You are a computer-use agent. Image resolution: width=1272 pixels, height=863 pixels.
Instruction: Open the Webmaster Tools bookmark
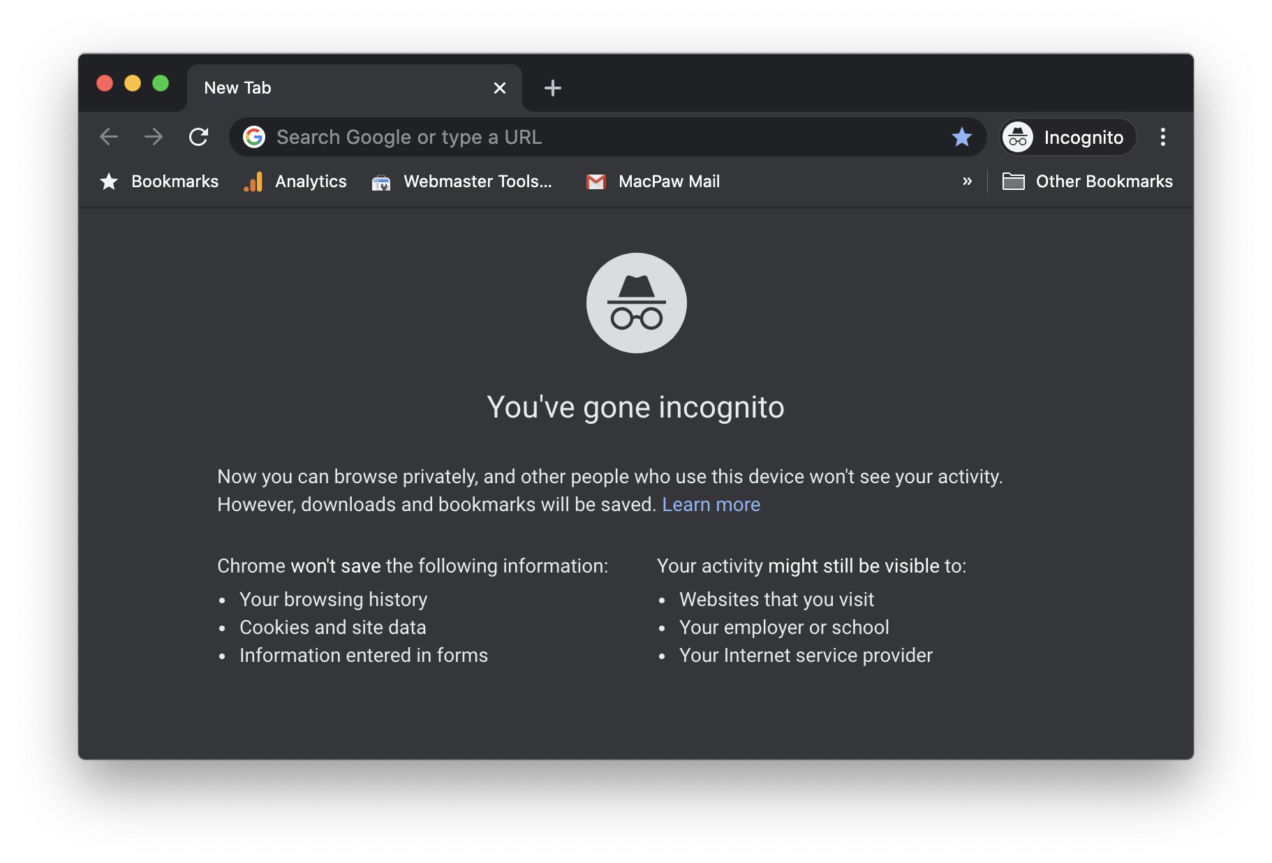point(462,182)
